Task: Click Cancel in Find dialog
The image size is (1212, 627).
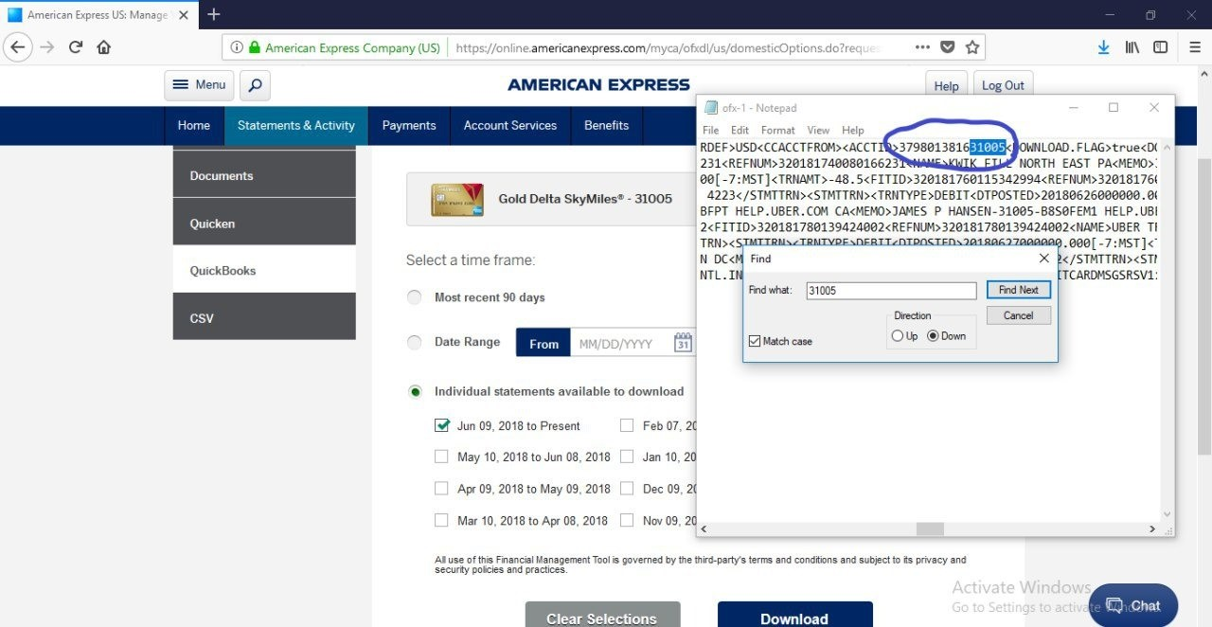Action: pyautogui.click(x=1019, y=315)
